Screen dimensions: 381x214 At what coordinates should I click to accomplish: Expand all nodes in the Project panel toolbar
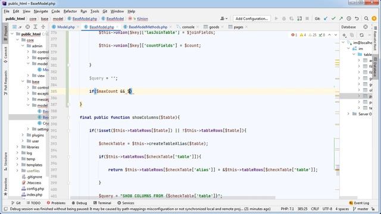click(36, 27)
